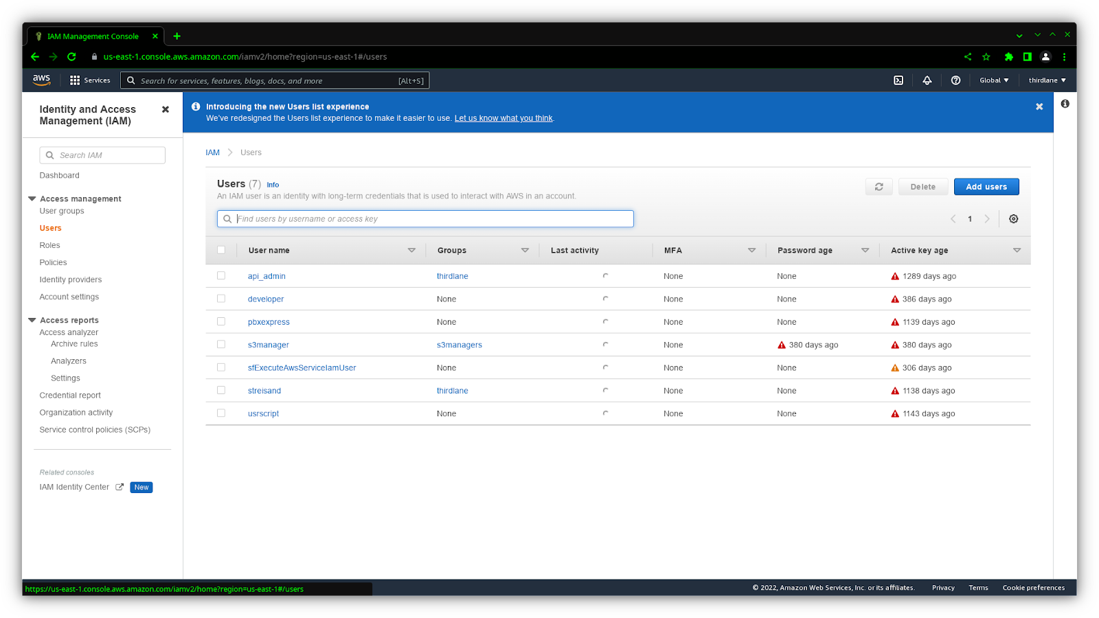This screenshot has height=618, width=1099.
Task: Focus the Search IAM sidebar field
Action: click(102, 155)
